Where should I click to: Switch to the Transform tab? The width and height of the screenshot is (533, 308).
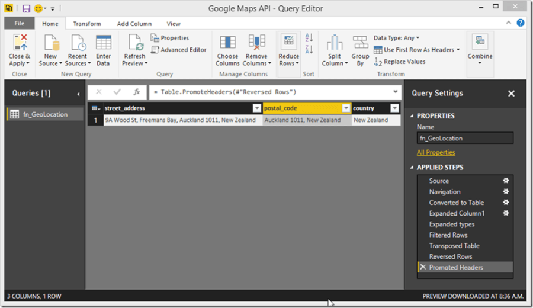coord(87,24)
